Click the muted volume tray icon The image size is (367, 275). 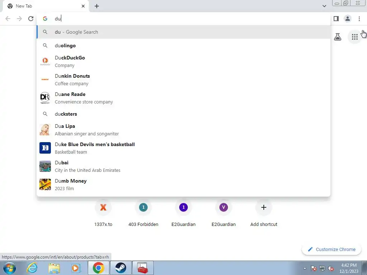pyautogui.click(x=331, y=268)
